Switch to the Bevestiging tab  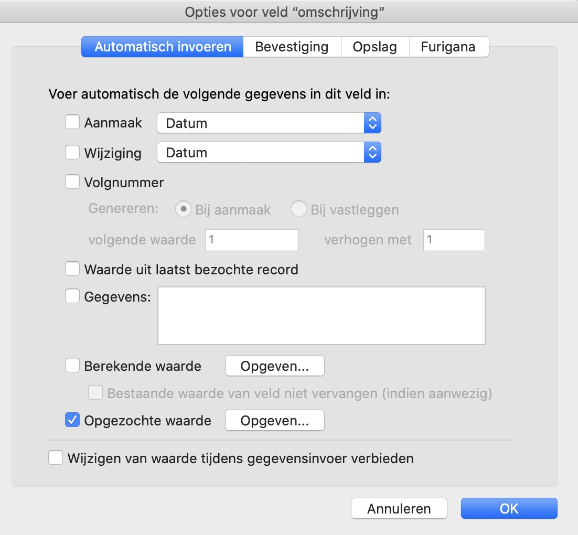pyautogui.click(x=292, y=47)
